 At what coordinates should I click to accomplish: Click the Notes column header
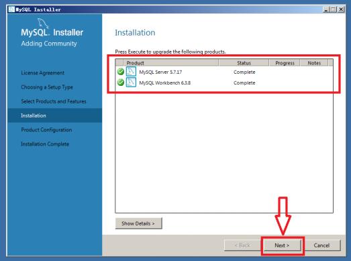(314, 63)
